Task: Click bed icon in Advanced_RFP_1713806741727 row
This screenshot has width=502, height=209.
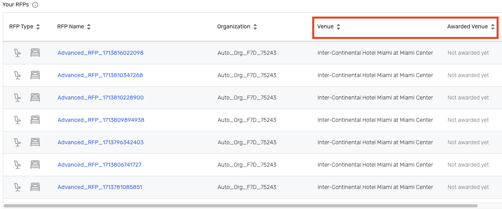Action: click(36, 165)
